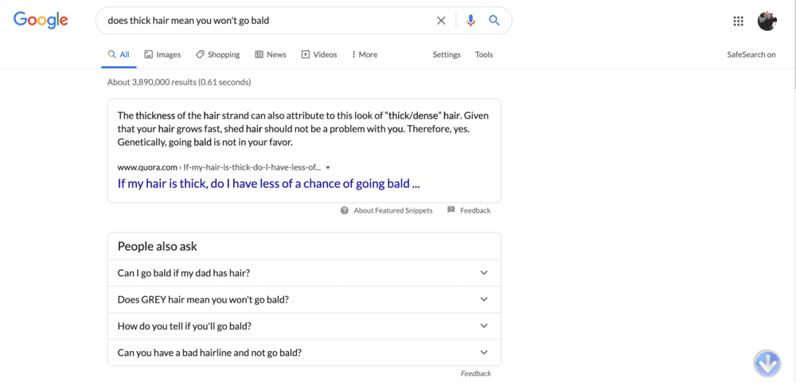Open the Shopping results tab

coord(218,55)
